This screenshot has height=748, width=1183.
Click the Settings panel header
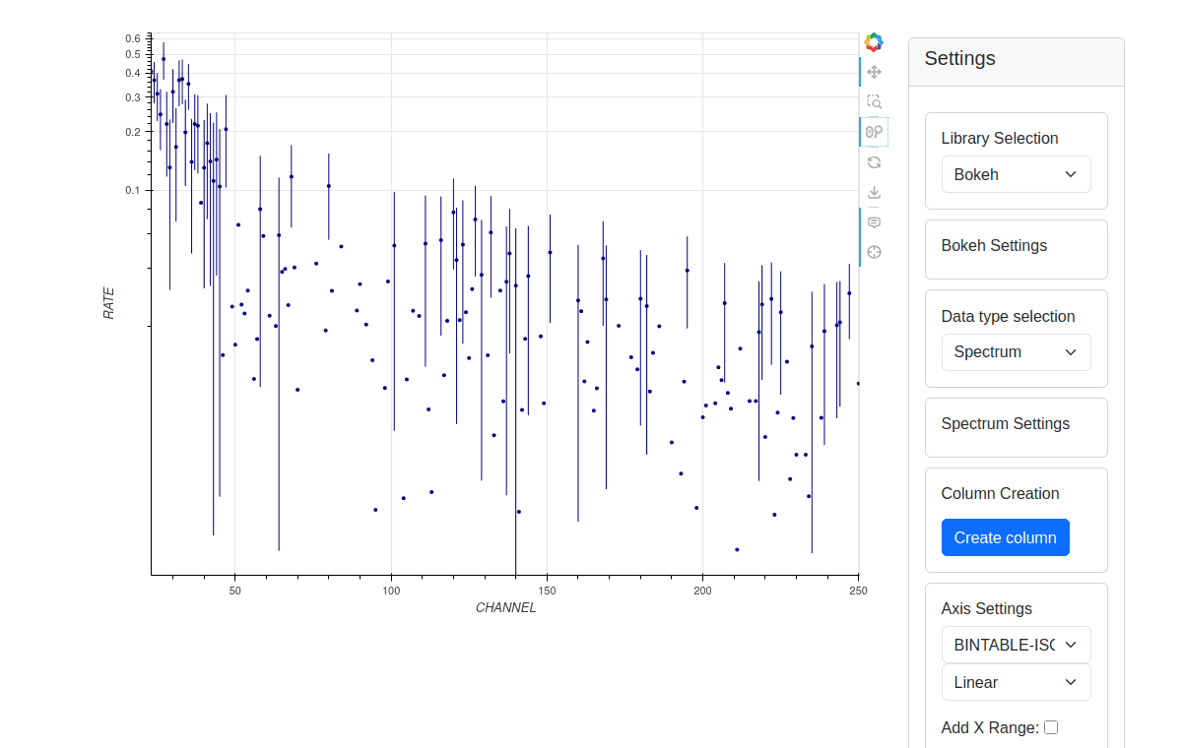(x=1016, y=62)
